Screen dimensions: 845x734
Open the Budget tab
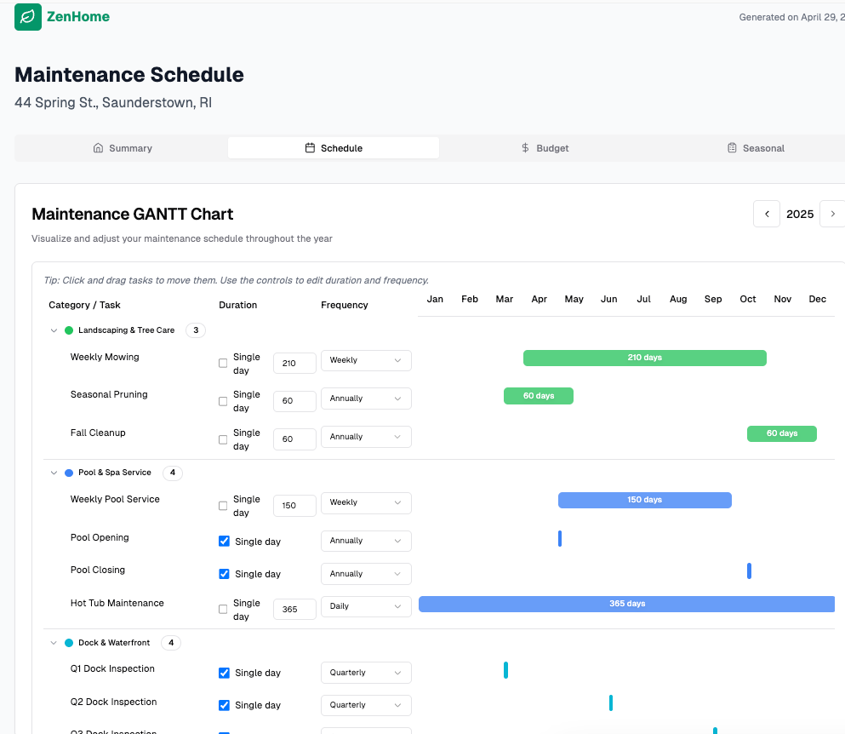pyautogui.click(x=545, y=148)
